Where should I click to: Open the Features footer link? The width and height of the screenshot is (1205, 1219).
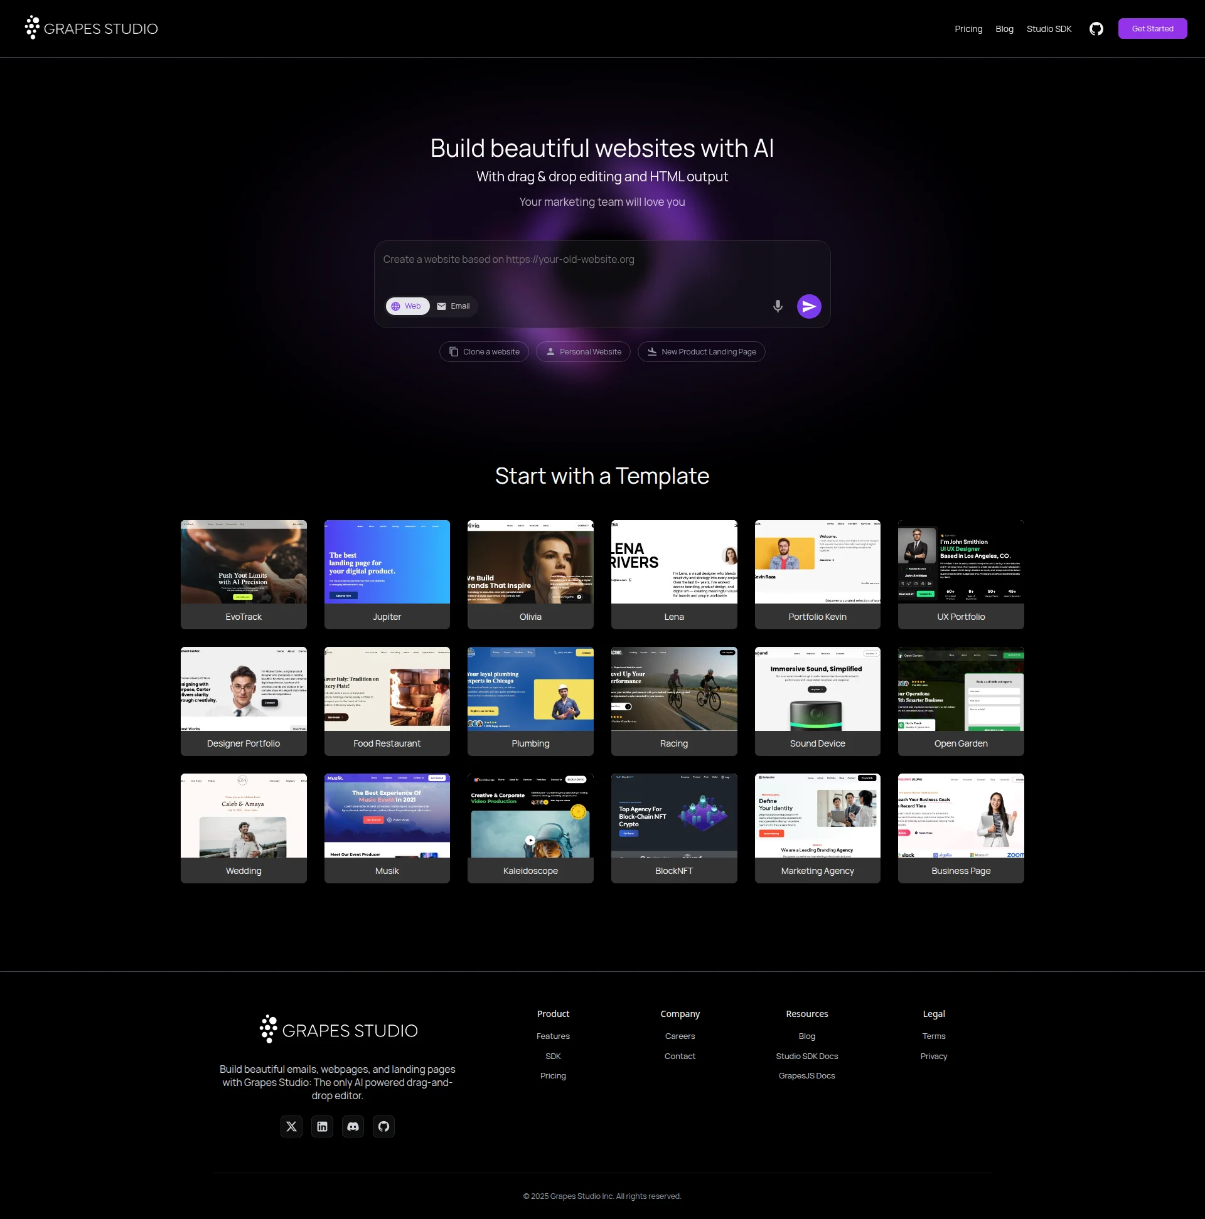click(x=553, y=1036)
